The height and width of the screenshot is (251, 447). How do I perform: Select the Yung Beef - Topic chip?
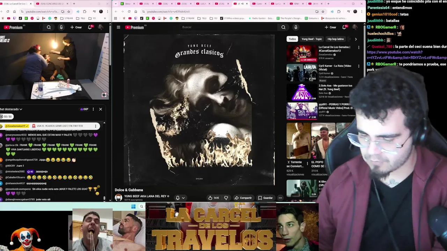point(312,39)
